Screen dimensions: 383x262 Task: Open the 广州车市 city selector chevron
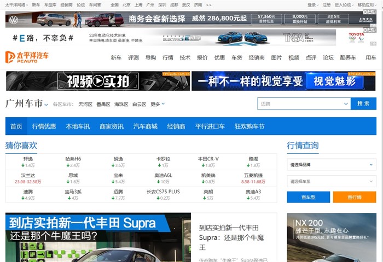[46, 105]
